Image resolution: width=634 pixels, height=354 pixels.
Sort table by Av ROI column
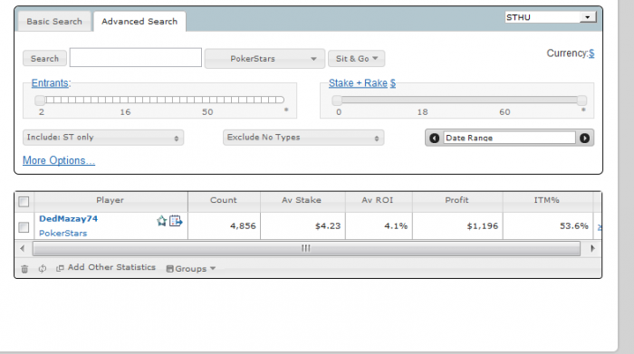pyautogui.click(x=378, y=200)
